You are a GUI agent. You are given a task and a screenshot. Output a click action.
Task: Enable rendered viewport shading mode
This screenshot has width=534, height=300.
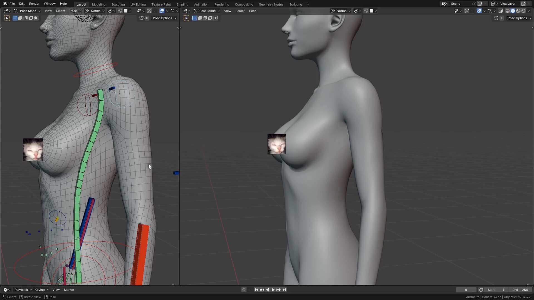[523, 11]
